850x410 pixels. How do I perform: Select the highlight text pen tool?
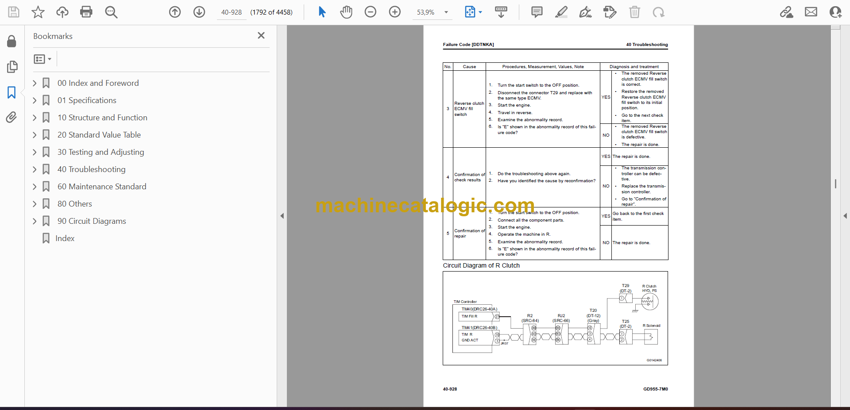click(x=561, y=12)
